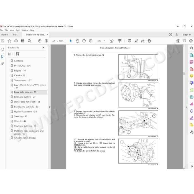Image resolution: width=194 pixels, height=194 pixels.
Task: Collapse the left navigation pane arrow
Action: (x=49, y=107)
